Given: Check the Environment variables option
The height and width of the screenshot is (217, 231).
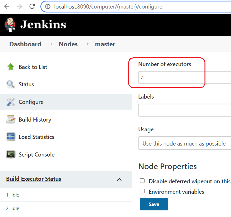Looking at the screenshot, I should (x=142, y=191).
